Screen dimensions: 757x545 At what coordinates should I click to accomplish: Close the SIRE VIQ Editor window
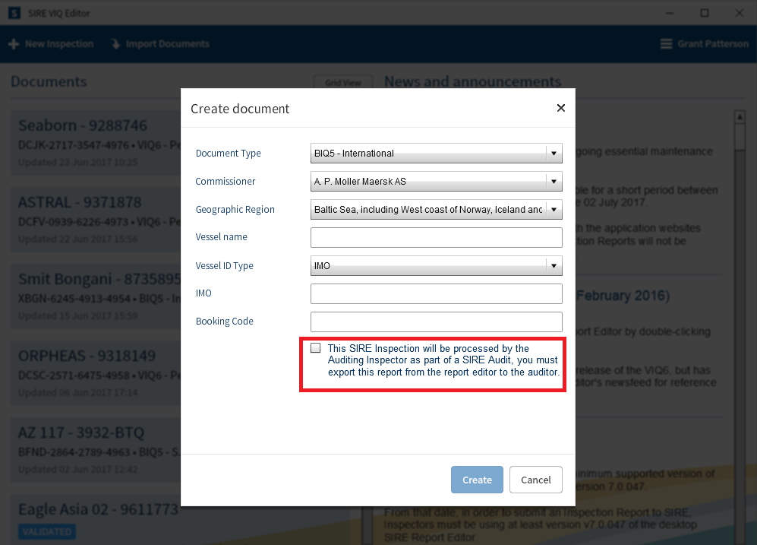[739, 13]
